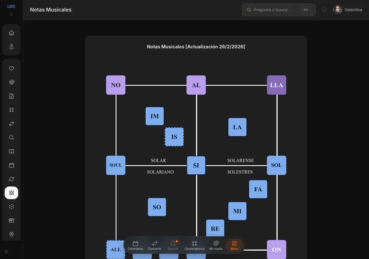Viewport: 369px width, 259px height.
Task: Toggle the sun theme icon
Action: click(6, 252)
